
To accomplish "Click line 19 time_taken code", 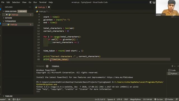I will point(63,51).
